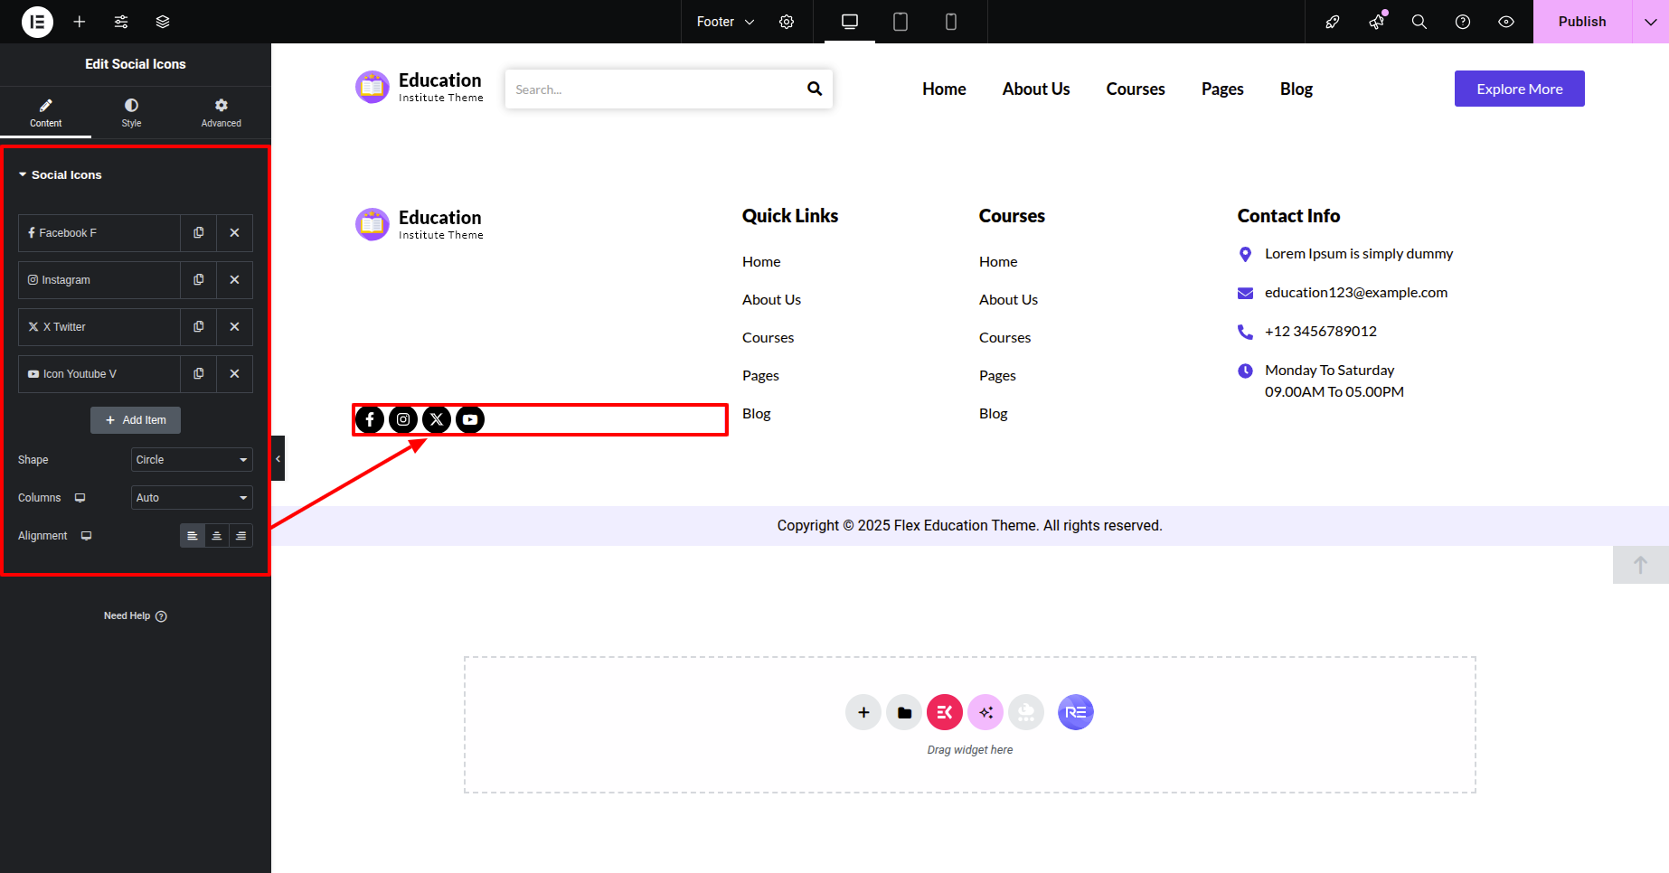
Task: Open the help question mark icon
Action: pos(1463,22)
